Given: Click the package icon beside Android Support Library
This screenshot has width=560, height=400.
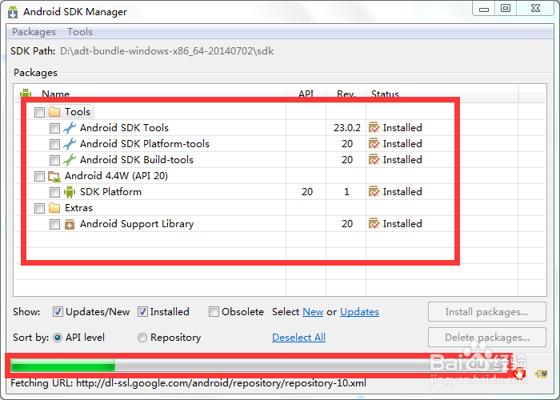Looking at the screenshot, I should 70,224.
